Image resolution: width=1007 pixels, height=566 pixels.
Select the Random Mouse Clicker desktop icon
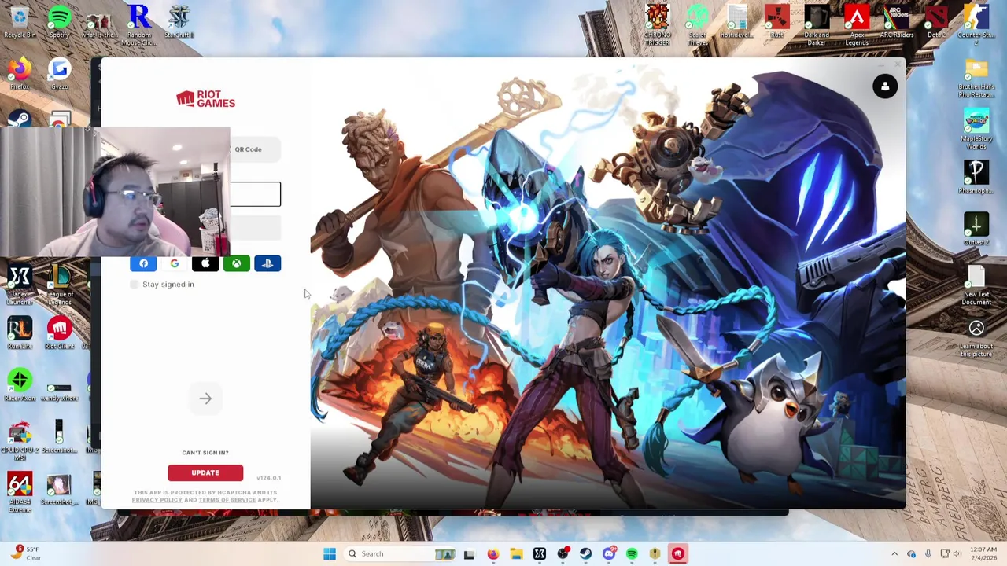point(139,25)
